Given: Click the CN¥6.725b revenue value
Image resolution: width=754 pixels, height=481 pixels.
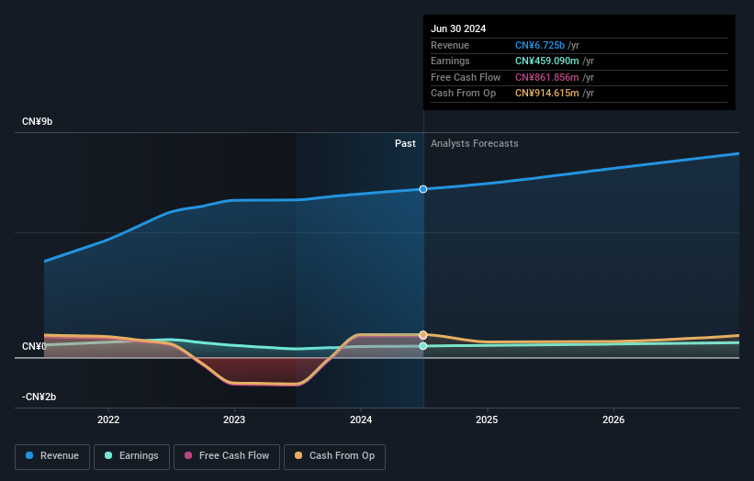Looking at the screenshot, I should 539,45.
